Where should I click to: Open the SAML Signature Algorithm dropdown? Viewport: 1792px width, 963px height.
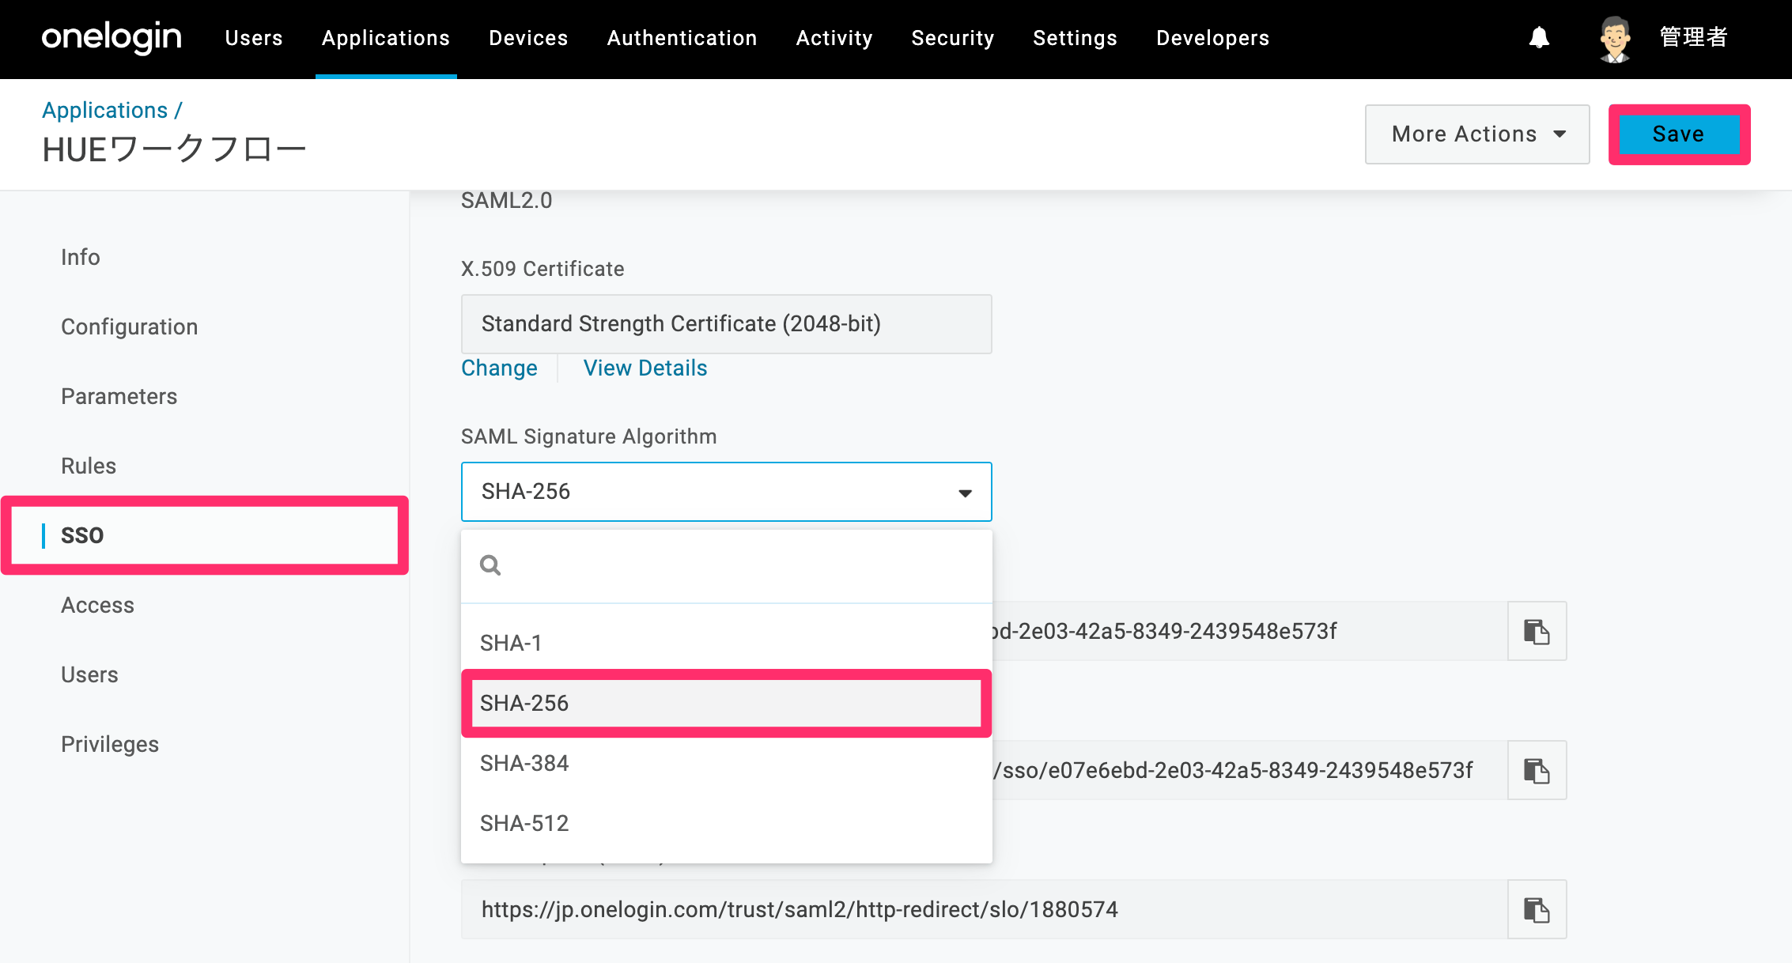coord(726,492)
